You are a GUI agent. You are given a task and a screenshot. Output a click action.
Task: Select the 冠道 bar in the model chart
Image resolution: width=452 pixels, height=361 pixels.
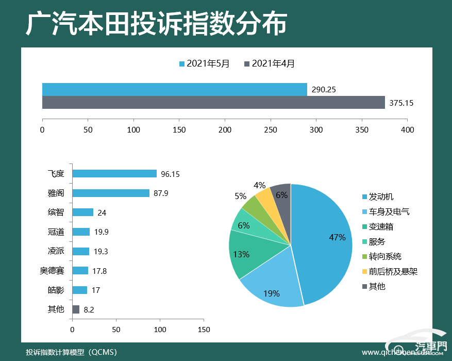click(x=81, y=232)
